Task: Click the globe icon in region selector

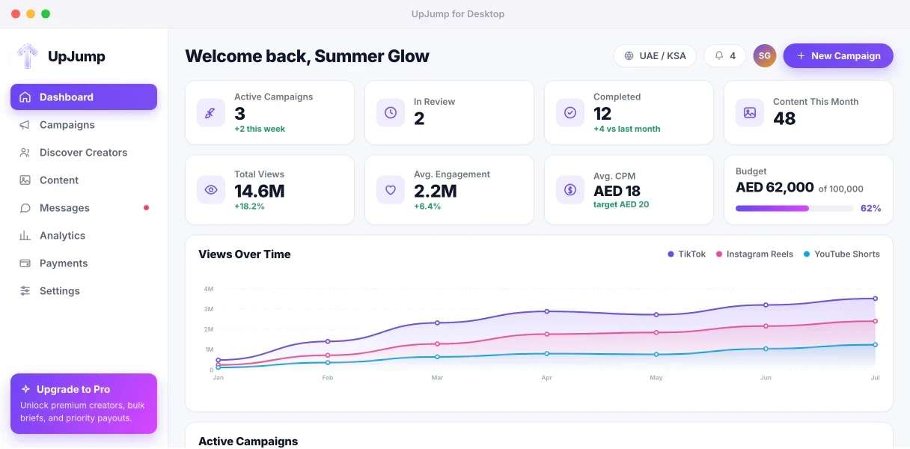Action: pyautogui.click(x=629, y=56)
